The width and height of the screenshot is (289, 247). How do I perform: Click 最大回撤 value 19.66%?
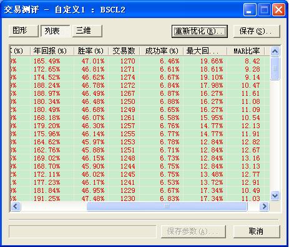pyautogui.click(x=212, y=61)
